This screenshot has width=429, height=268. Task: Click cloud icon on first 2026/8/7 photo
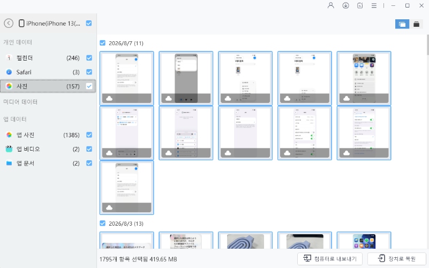109,99
